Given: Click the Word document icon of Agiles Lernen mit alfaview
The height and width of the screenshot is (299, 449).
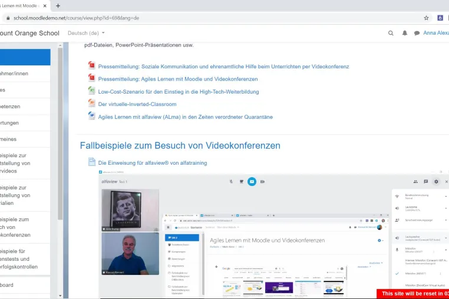Looking at the screenshot, I should (x=92, y=116).
